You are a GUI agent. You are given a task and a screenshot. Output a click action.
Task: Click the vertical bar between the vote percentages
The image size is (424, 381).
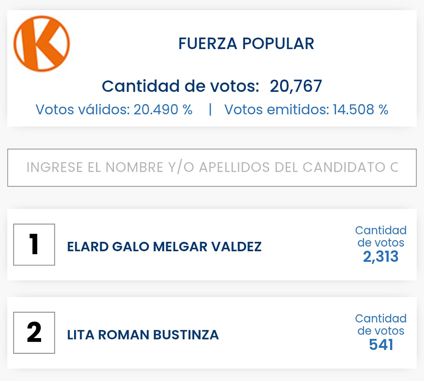pos(210,110)
